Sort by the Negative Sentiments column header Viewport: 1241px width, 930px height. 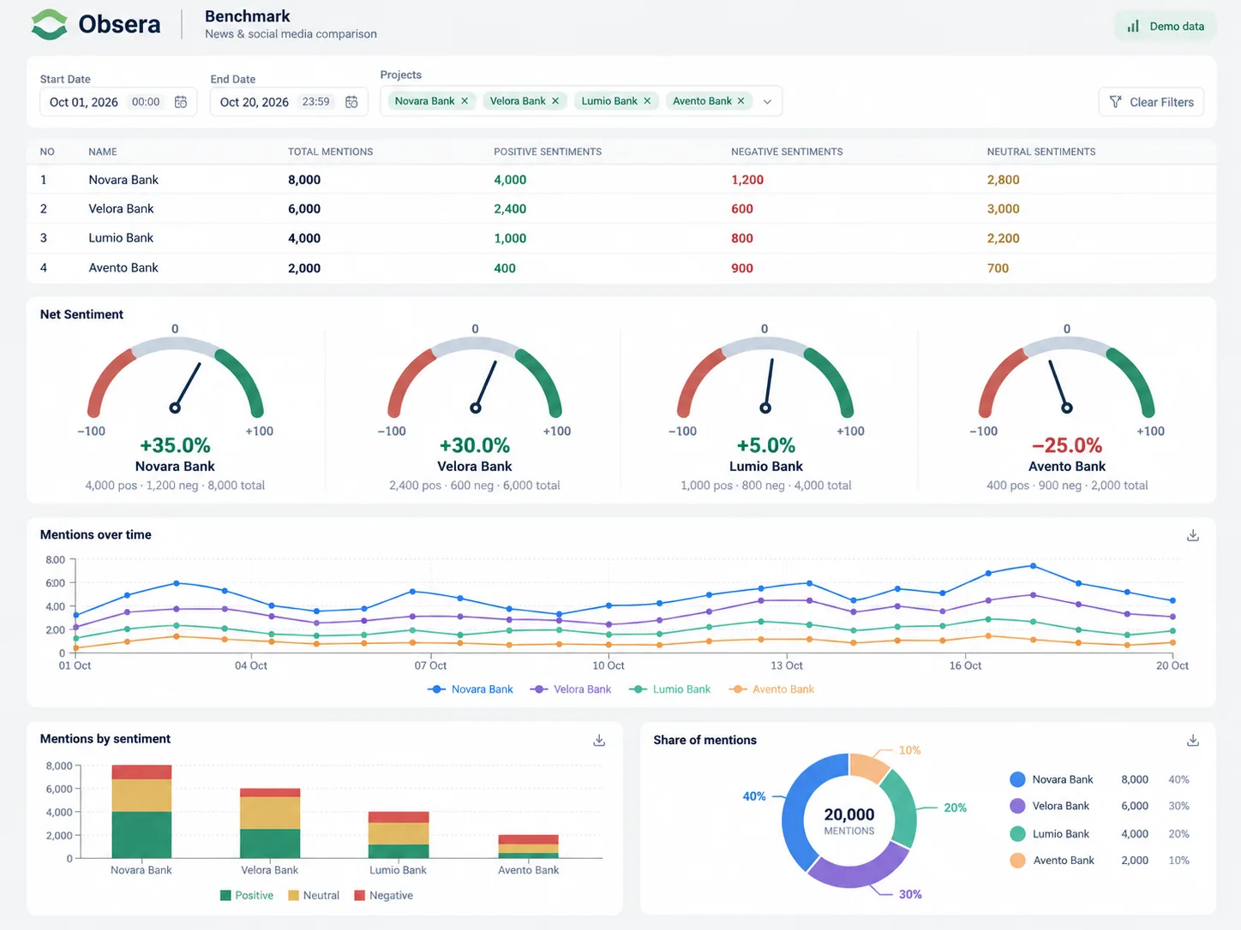[787, 152]
